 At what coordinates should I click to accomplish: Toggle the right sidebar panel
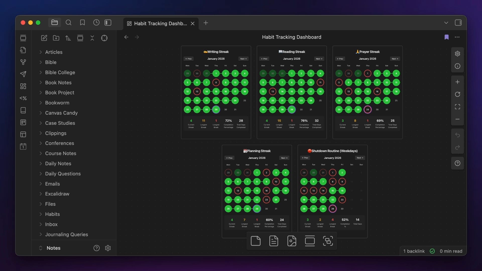tap(458, 23)
